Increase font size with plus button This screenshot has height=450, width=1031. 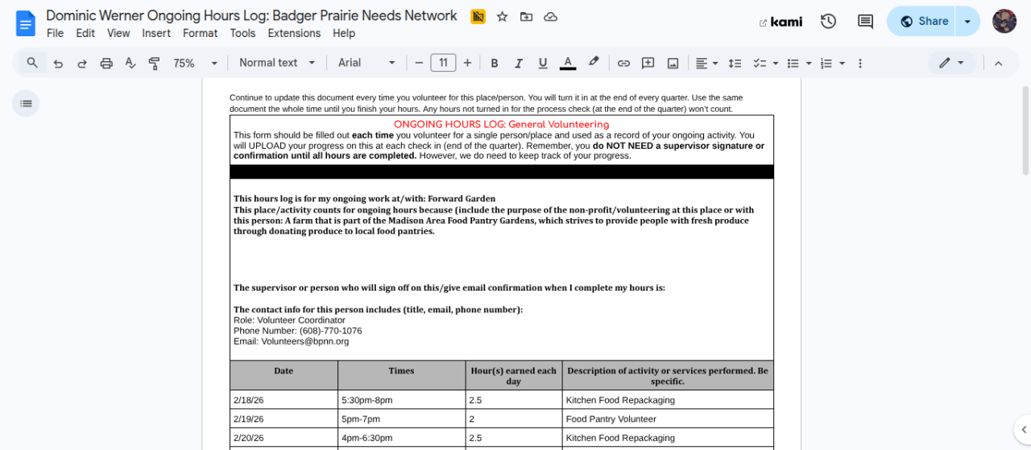pyautogui.click(x=467, y=63)
